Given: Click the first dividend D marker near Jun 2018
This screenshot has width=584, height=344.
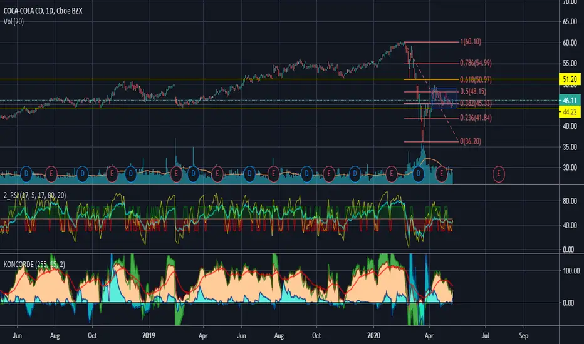Looking at the screenshot, I should 26,173.
